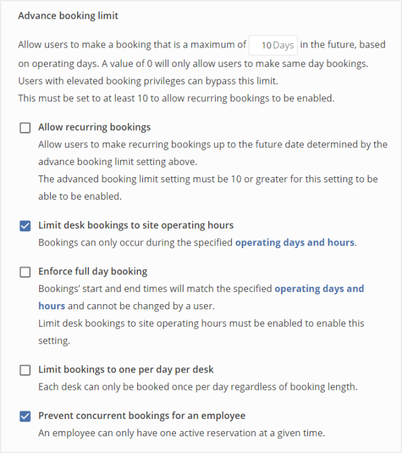Click note "This must be set to at least 10"

pyautogui.click(x=175, y=98)
